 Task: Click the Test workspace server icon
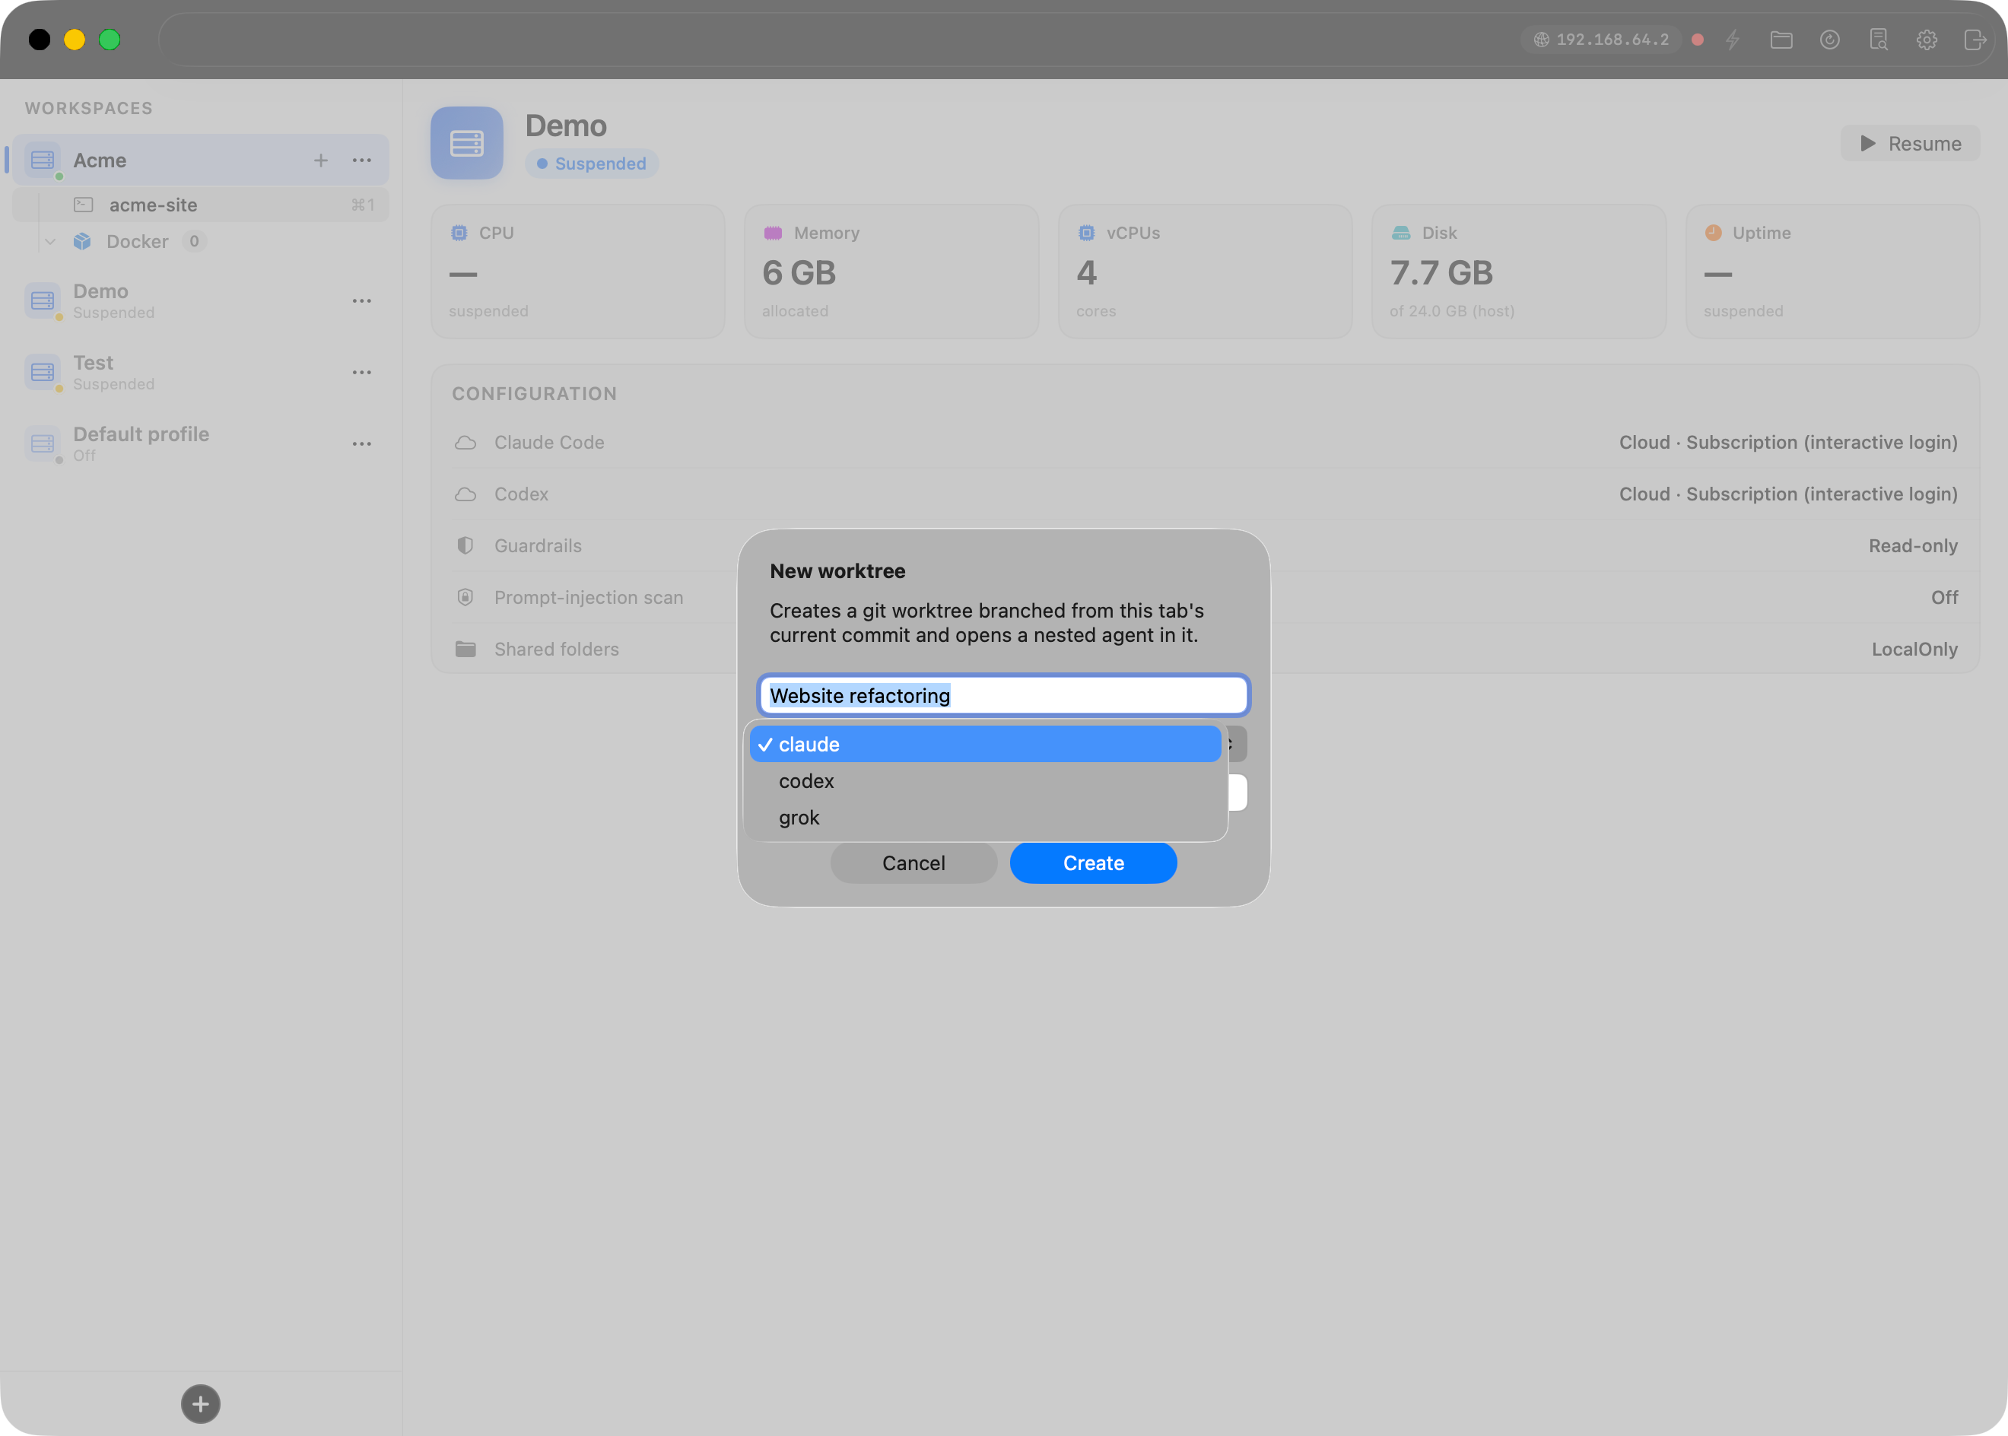click(43, 372)
